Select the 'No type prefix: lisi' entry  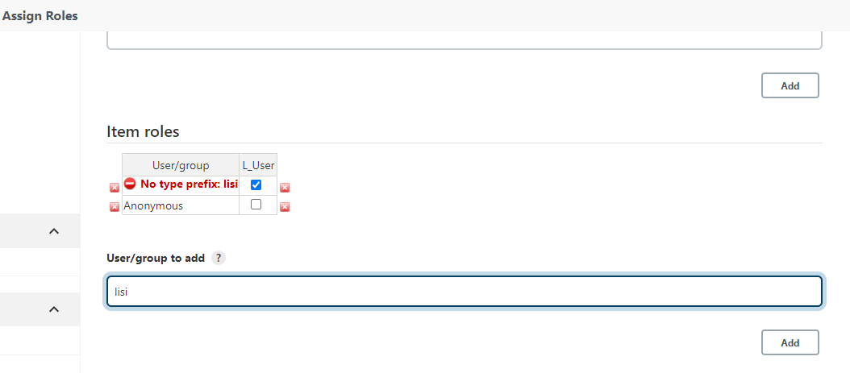click(189, 184)
